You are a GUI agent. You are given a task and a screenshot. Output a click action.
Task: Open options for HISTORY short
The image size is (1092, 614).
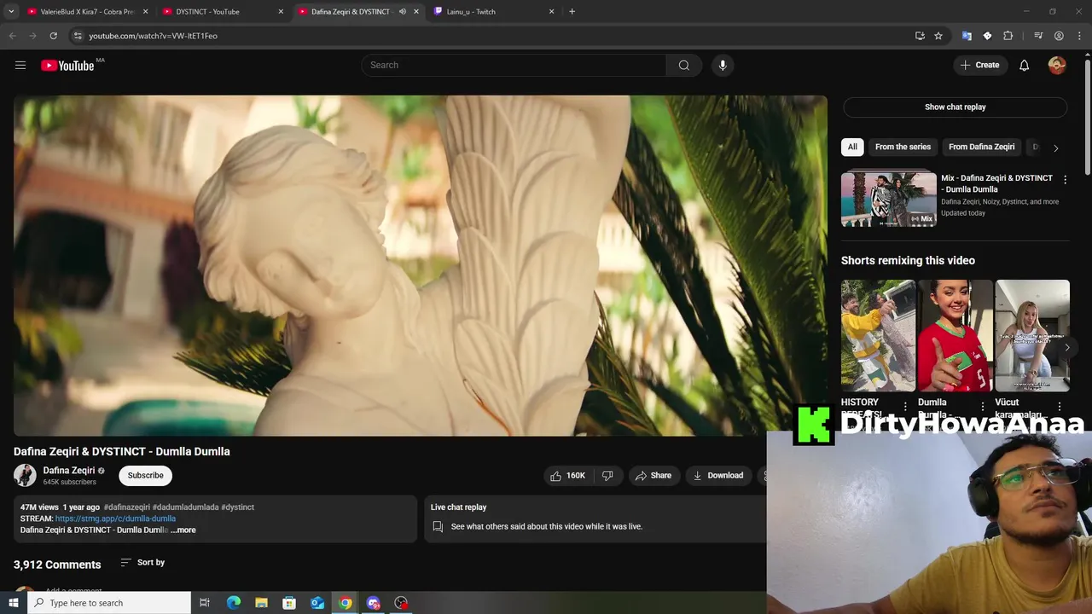pyautogui.click(x=905, y=407)
